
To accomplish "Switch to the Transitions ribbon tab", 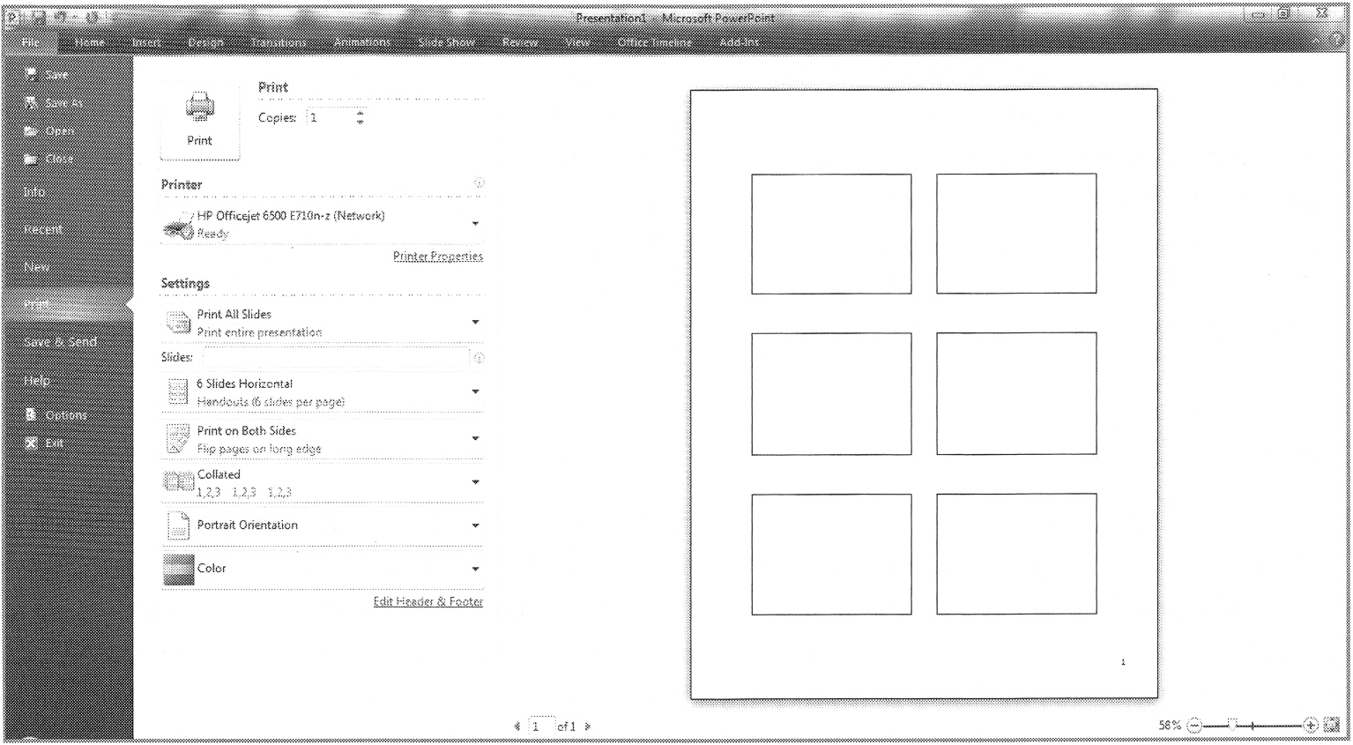I will pos(279,42).
